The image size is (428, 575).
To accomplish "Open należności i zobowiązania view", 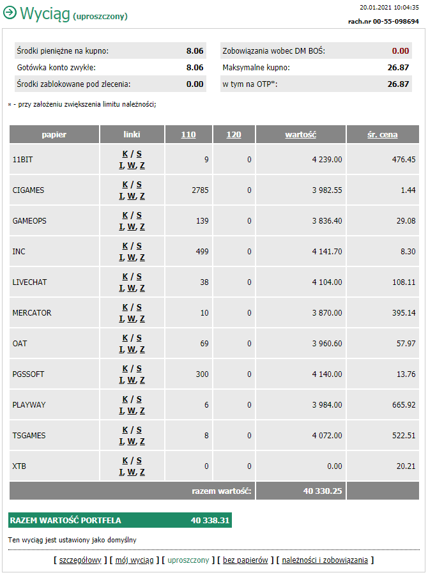I will [325, 560].
